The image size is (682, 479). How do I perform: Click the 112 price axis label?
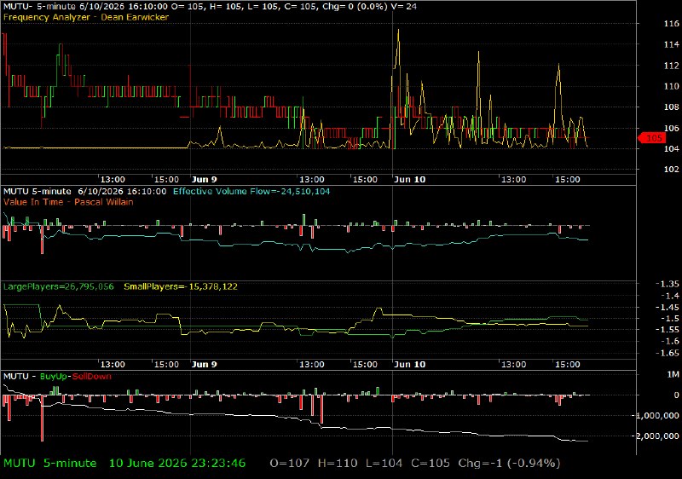671,66
